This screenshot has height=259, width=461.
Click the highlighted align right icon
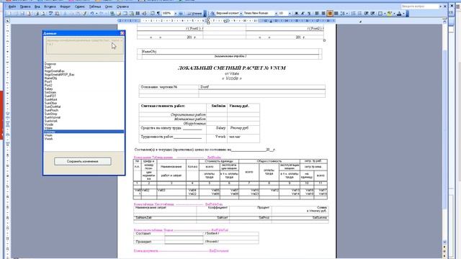point(330,14)
